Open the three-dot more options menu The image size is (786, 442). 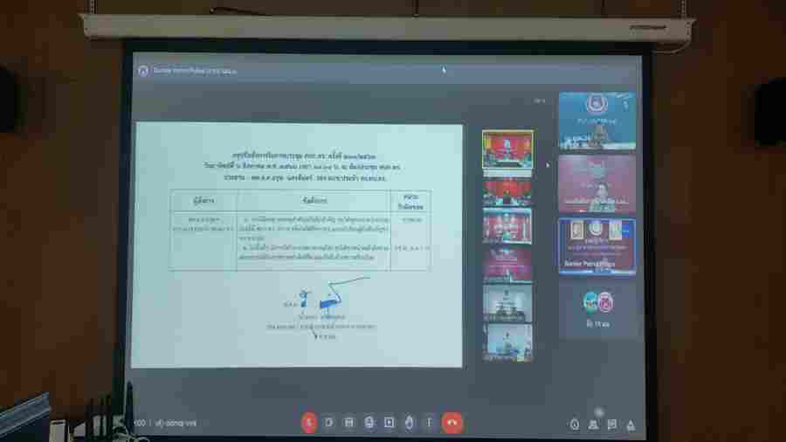click(429, 423)
